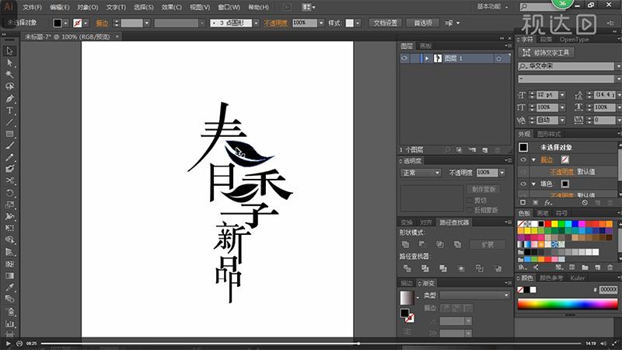Open the stroke color dropdown in control bar
The height and width of the screenshot is (350, 622).
(86, 23)
